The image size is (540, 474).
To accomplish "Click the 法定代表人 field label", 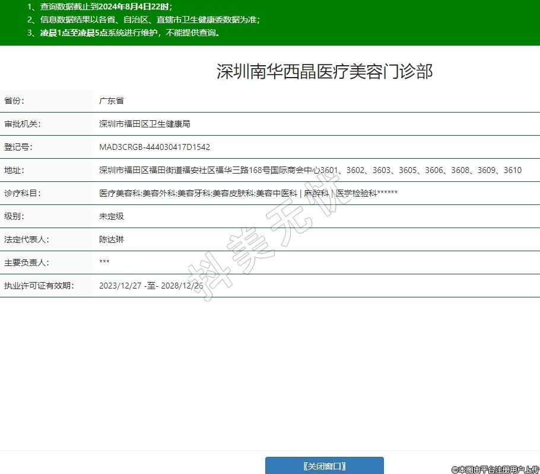I will tap(26, 239).
